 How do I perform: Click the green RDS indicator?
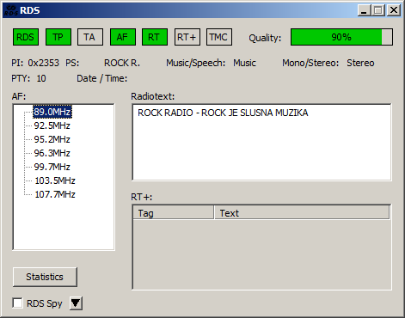click(x=26, y=37)
